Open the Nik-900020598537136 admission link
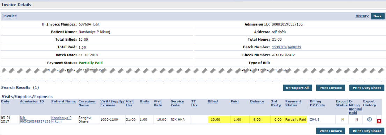Screen dimensions: 386x135 [35, 120]
